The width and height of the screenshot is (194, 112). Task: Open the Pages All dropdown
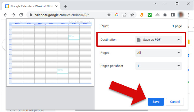pos(159,53)
